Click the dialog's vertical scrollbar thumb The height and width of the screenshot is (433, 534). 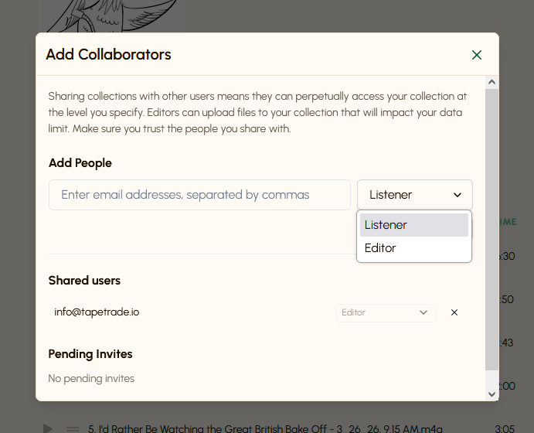click(491, 230)
